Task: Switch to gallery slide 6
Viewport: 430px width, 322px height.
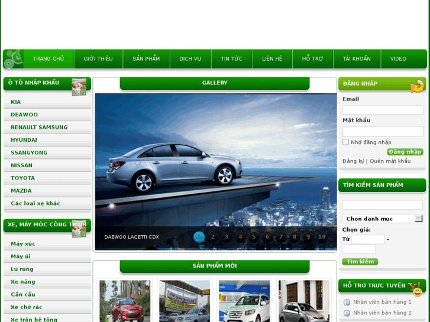Action: click(x=267, y=237)
